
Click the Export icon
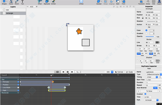(x=159, y=2)
